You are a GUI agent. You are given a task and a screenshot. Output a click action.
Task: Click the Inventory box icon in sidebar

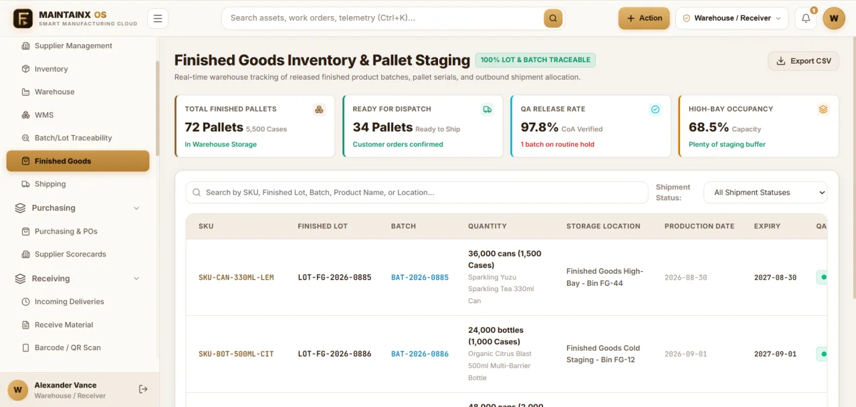click(x=25, y=69)
